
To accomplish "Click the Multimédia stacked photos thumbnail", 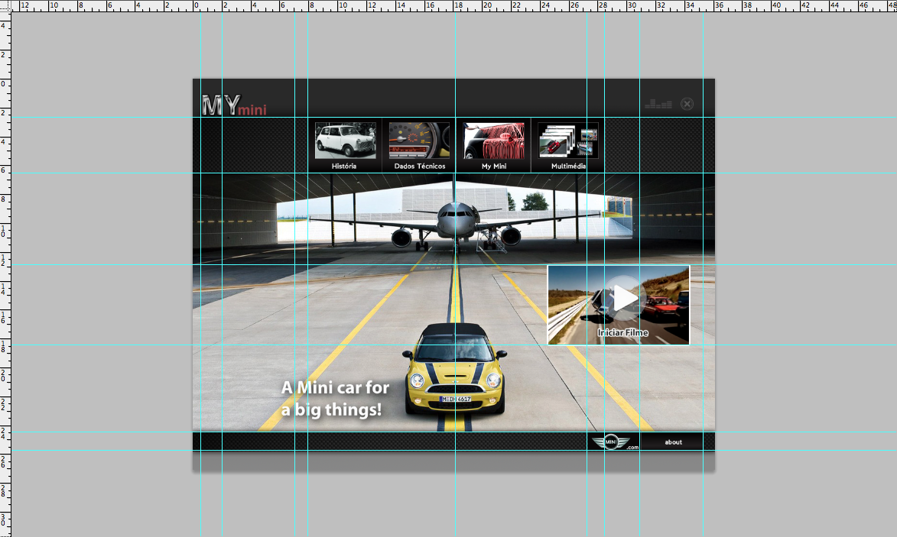I will (568, 141).
